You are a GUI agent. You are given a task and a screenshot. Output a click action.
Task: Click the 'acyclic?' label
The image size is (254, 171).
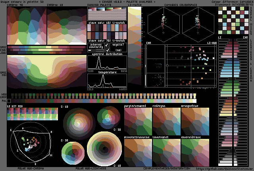pos(118,45)
